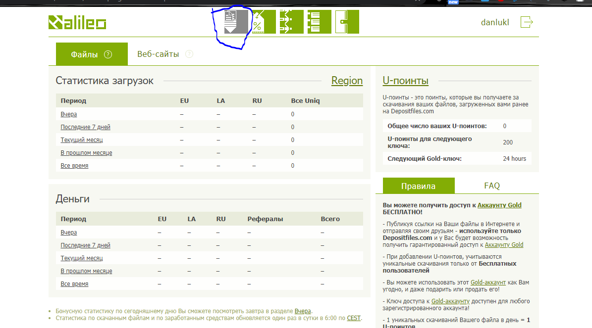The width and height of the screenshot is (592, 328).
Task: Open the Region link in download statistics
Action: (x=347, y=81)
